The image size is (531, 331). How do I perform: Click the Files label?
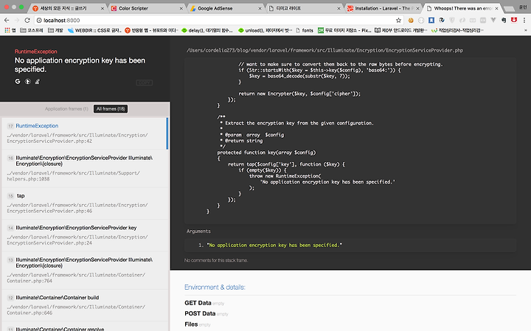pyautogui.click(x=191, y=324)
